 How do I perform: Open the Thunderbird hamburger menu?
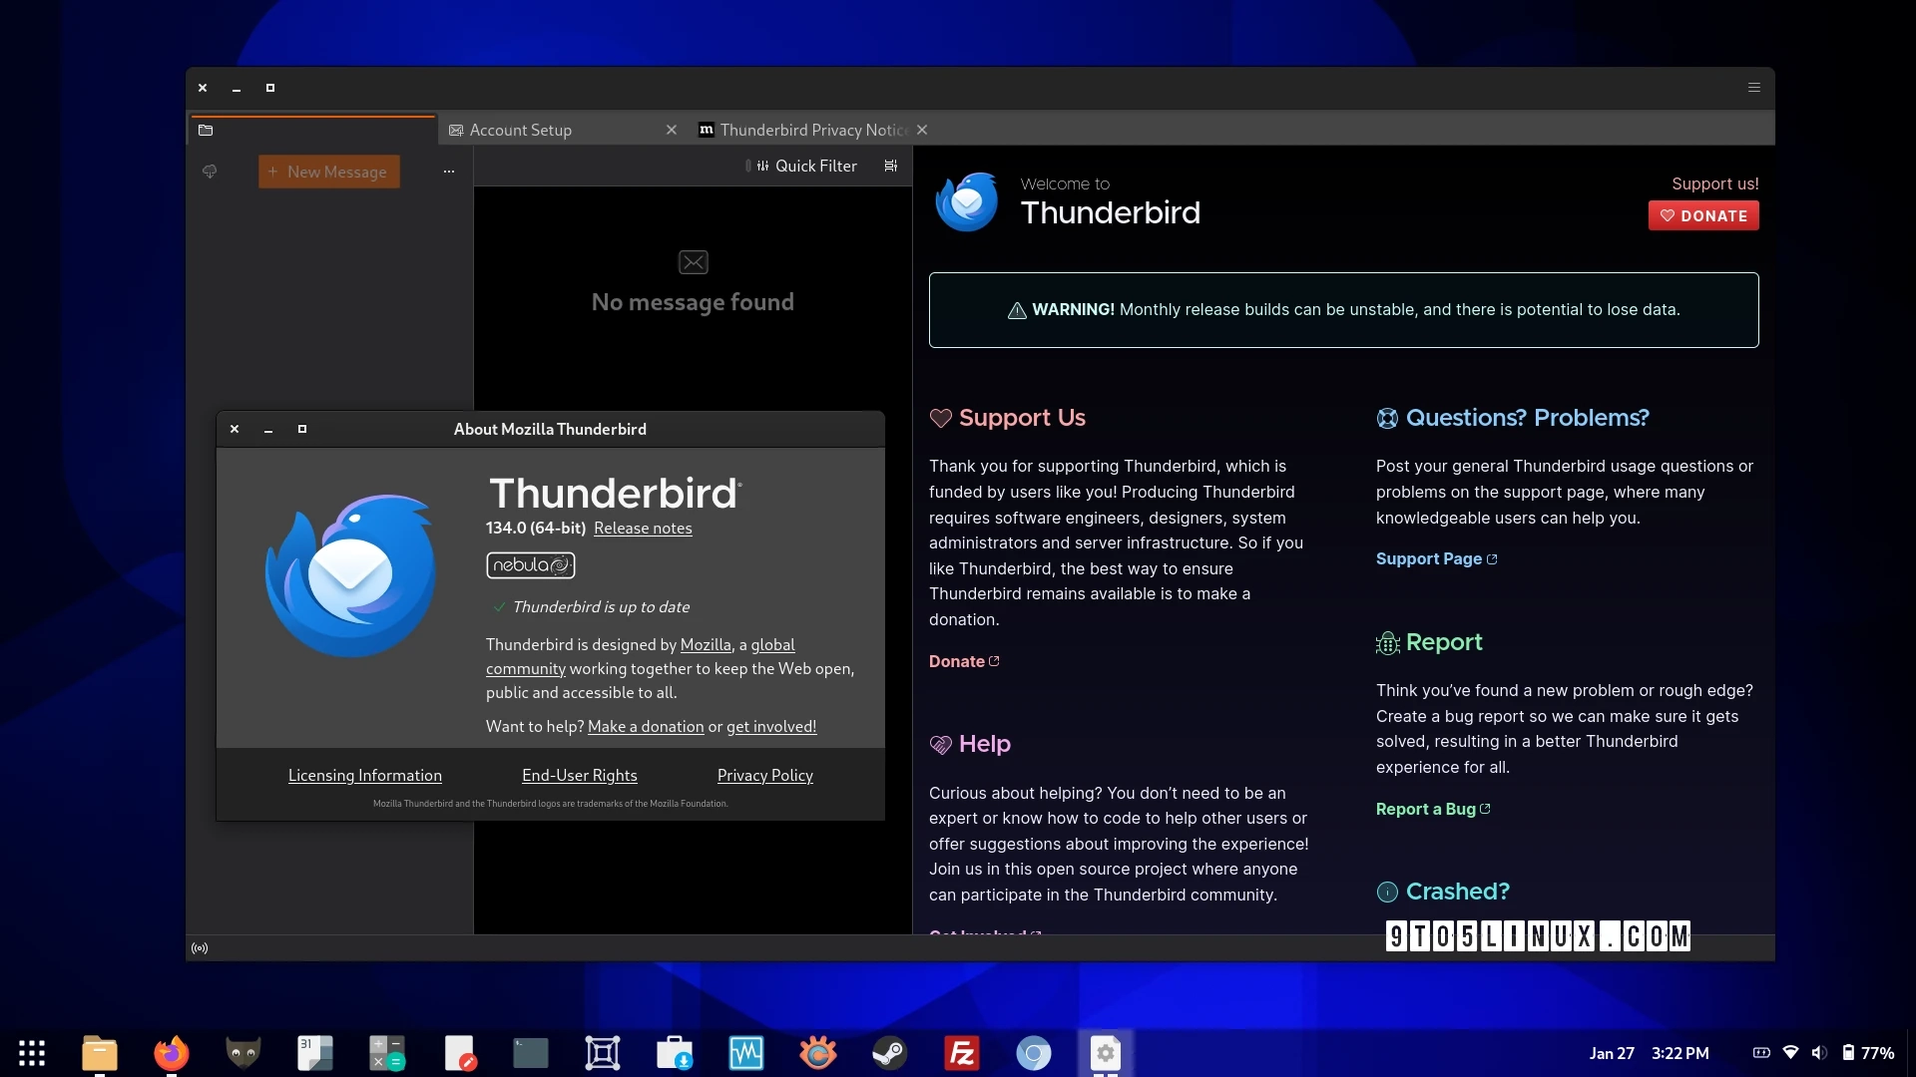click(x=1753, y=88)
